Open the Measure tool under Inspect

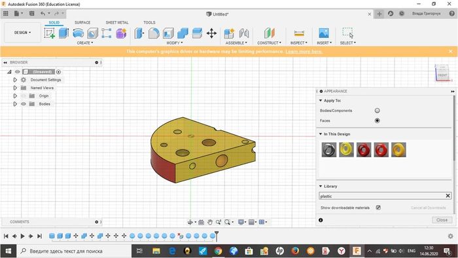coord(299,33)
